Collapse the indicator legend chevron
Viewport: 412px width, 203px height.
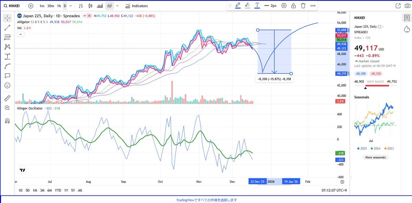pos(20,34)
